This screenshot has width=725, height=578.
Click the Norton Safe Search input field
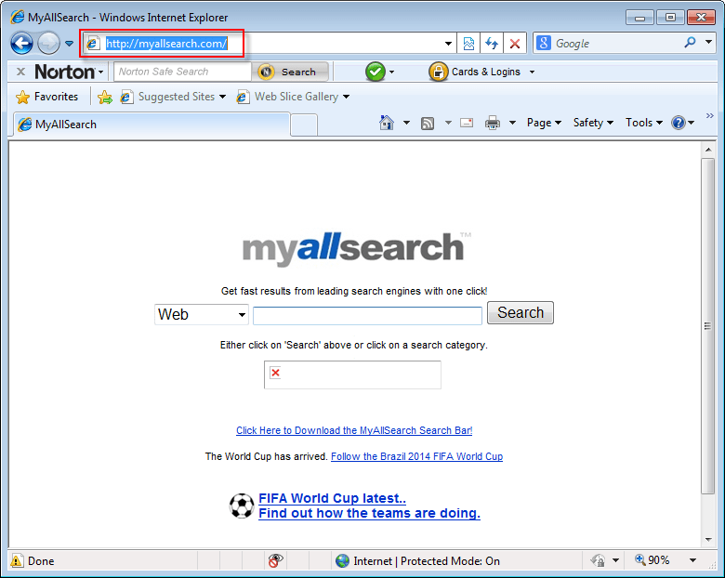tap(182, 72)
